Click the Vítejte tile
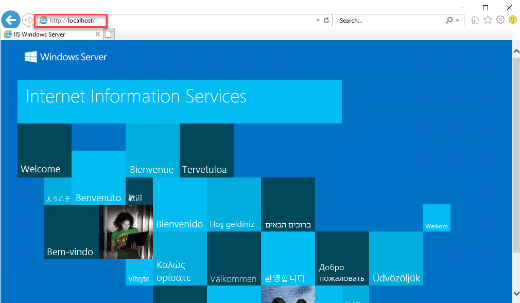The height and width of the screenshot is (303, 520). pyautogui.click(x=140, y=272)
